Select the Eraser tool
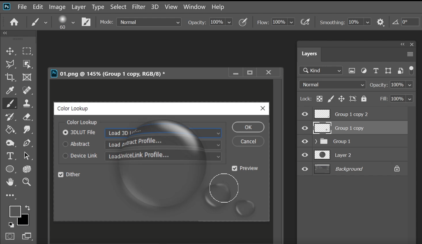 (27, 117)
